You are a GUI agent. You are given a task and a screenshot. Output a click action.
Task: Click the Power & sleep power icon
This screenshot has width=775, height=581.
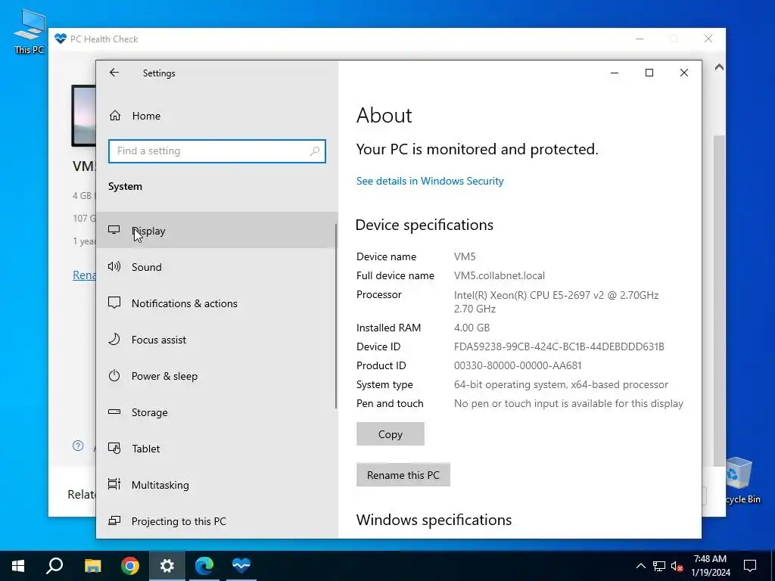(114, 375)
